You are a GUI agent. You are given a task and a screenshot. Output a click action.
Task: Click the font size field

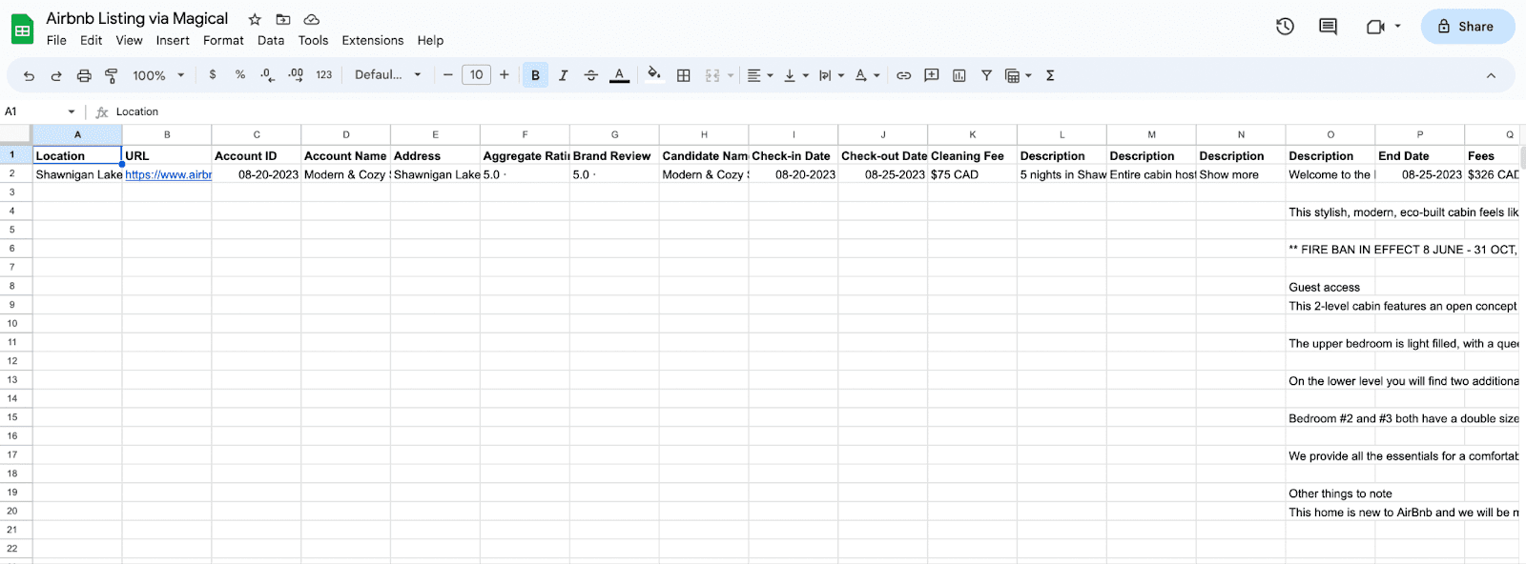pyautogui.click(x=476, y=74)
